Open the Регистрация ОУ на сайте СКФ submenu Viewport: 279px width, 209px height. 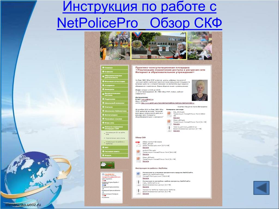click(115, 133)
